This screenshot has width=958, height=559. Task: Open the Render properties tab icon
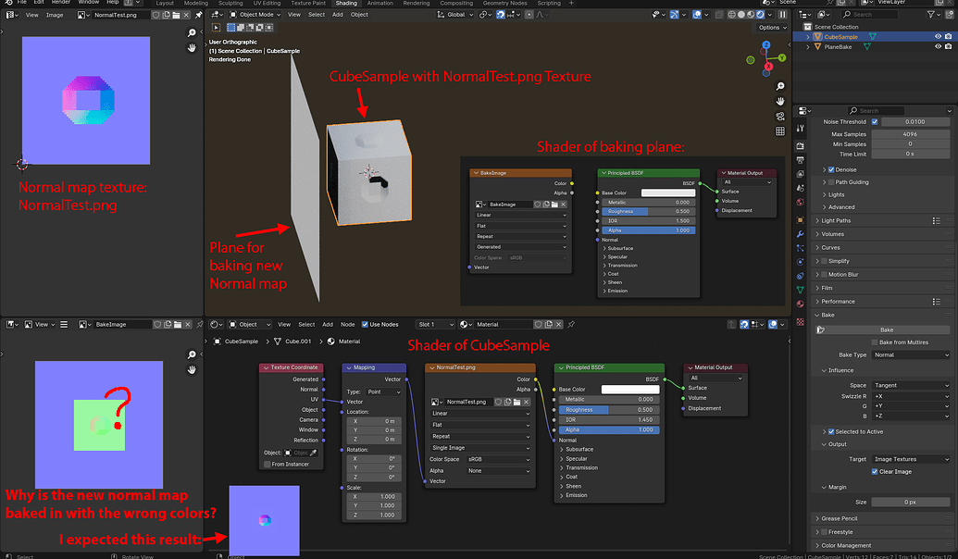pos(801,146)
